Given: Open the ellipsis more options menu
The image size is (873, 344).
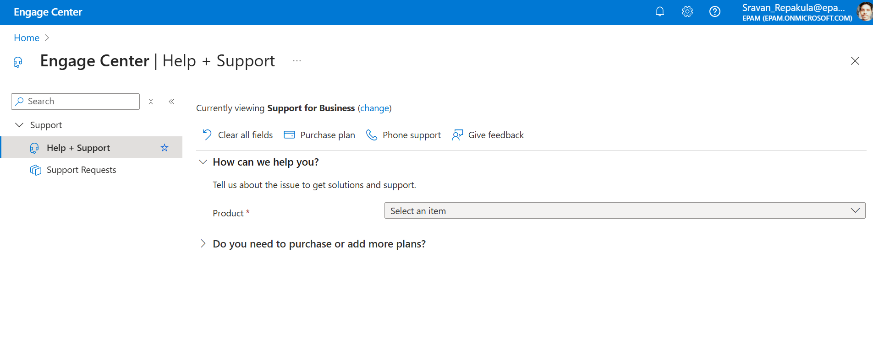Looking at the screenshot, I should pos(297,61).
